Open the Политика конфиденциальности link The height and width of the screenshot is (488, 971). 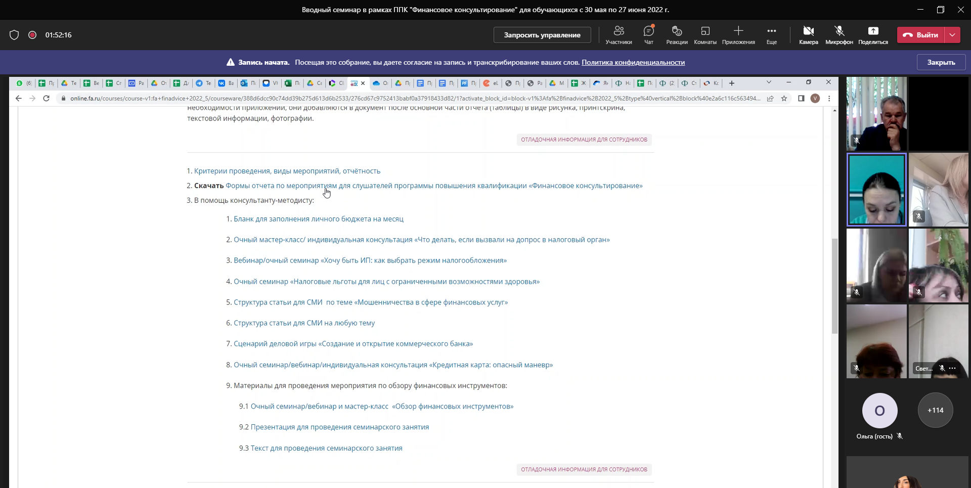[x=633, y=62]
